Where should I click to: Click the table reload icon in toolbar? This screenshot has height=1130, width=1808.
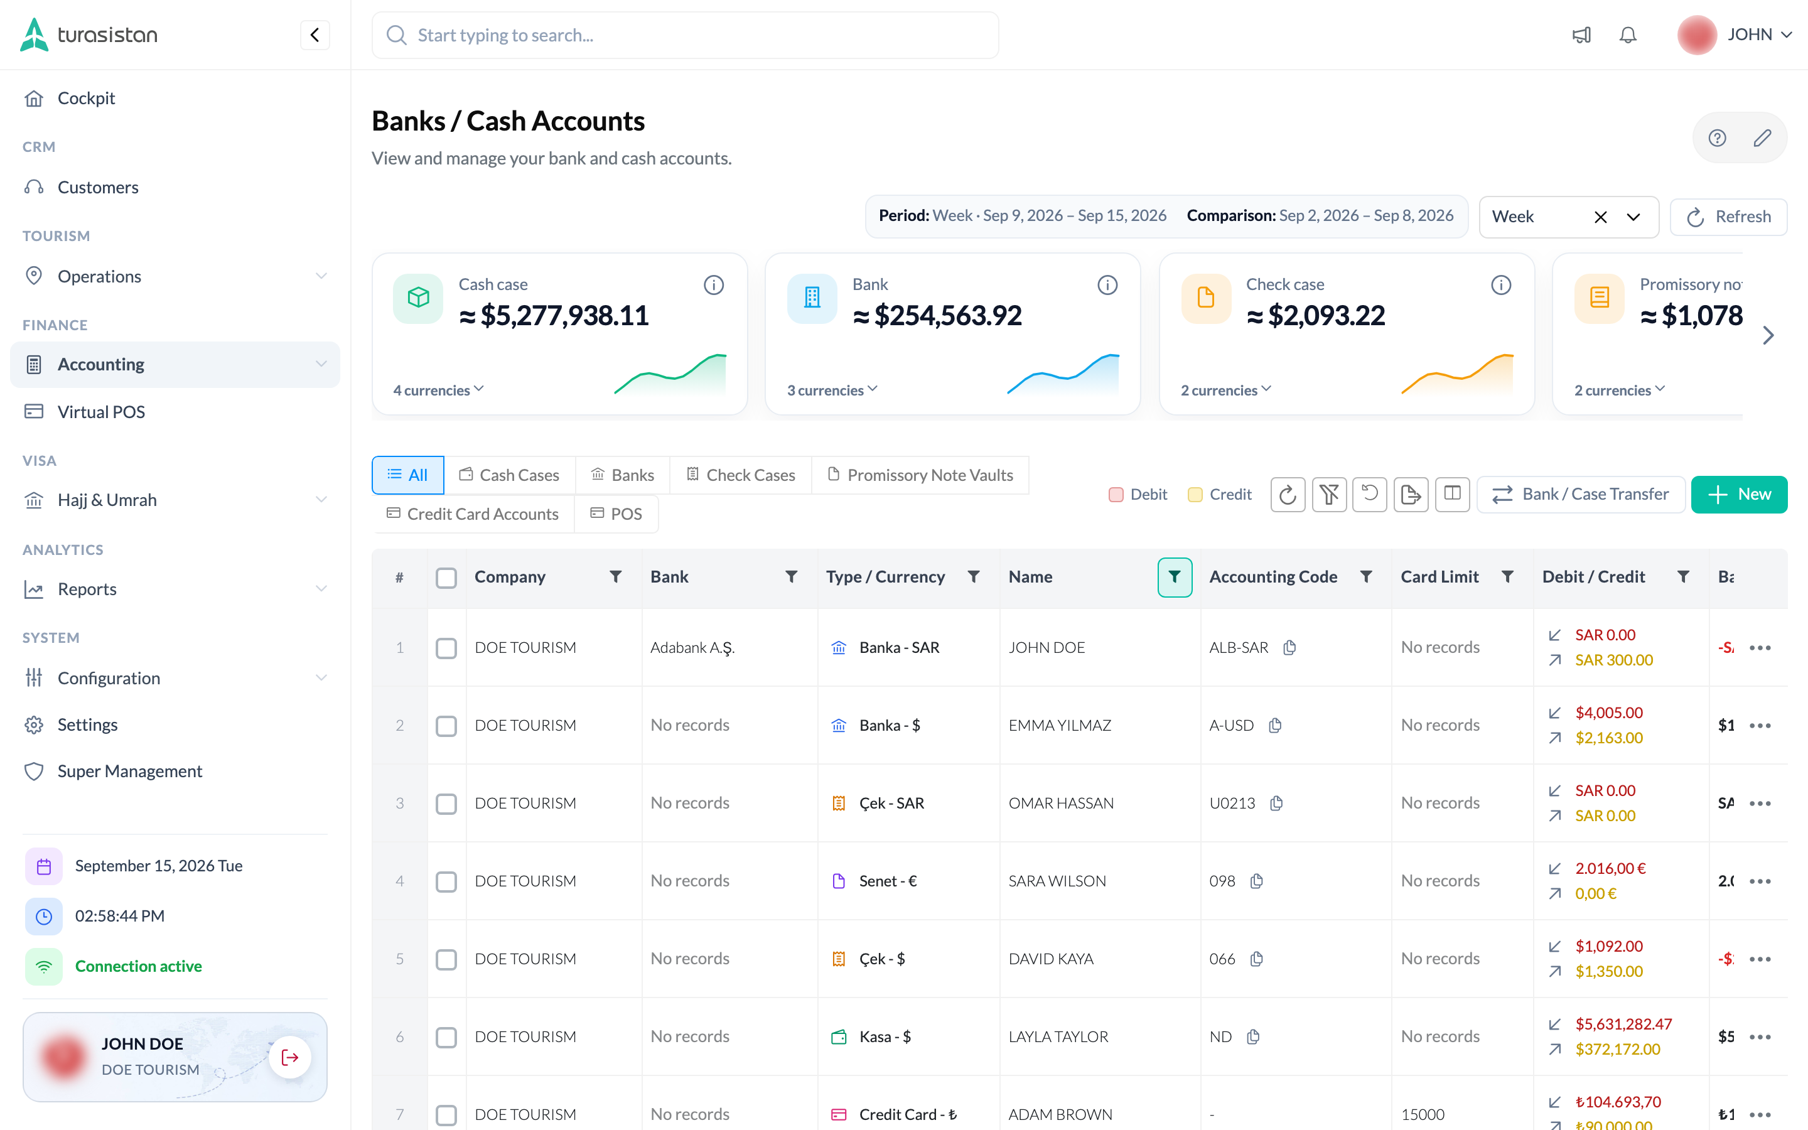point(1288,495)
